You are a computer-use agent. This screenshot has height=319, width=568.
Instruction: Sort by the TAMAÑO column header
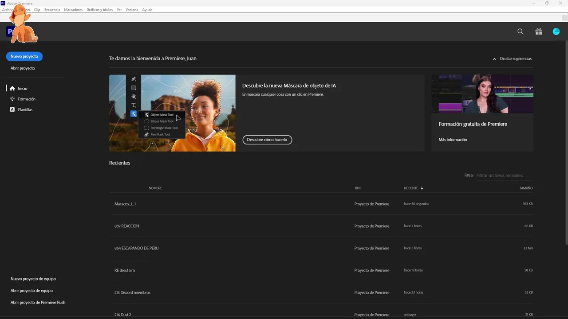point(526,188)
